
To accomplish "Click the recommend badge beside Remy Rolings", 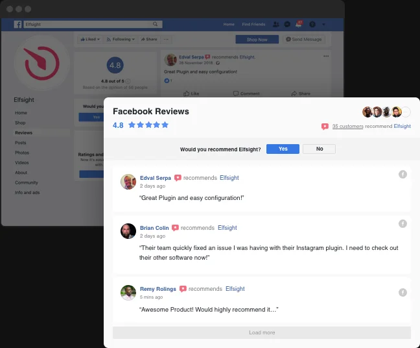I will 183,289.
